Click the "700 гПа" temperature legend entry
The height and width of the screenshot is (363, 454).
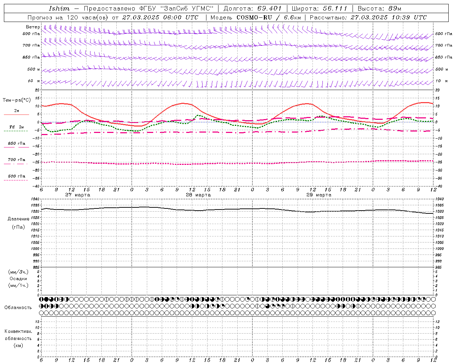pos(17,160)
